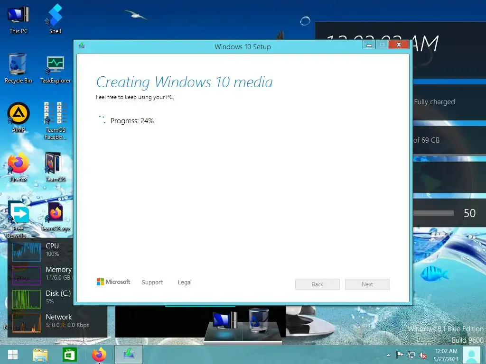Open Firefox from the taskbar

pyautogui.click(x=99, y=355)
